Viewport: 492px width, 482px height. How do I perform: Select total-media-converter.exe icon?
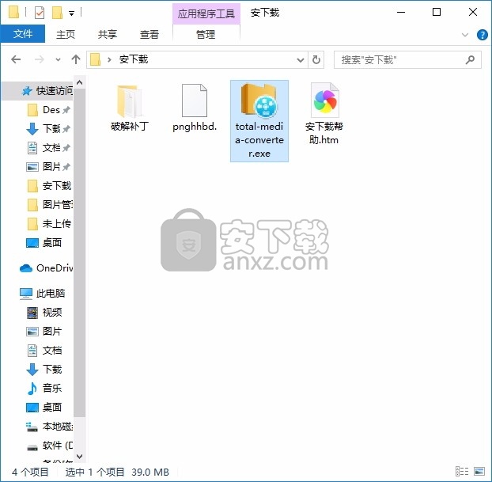point(259,101)
